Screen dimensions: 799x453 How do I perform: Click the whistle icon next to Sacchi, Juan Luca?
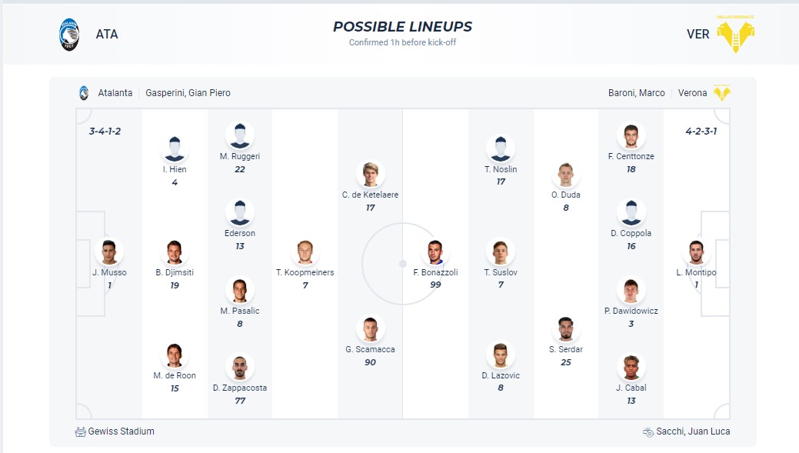click(648, 431)
